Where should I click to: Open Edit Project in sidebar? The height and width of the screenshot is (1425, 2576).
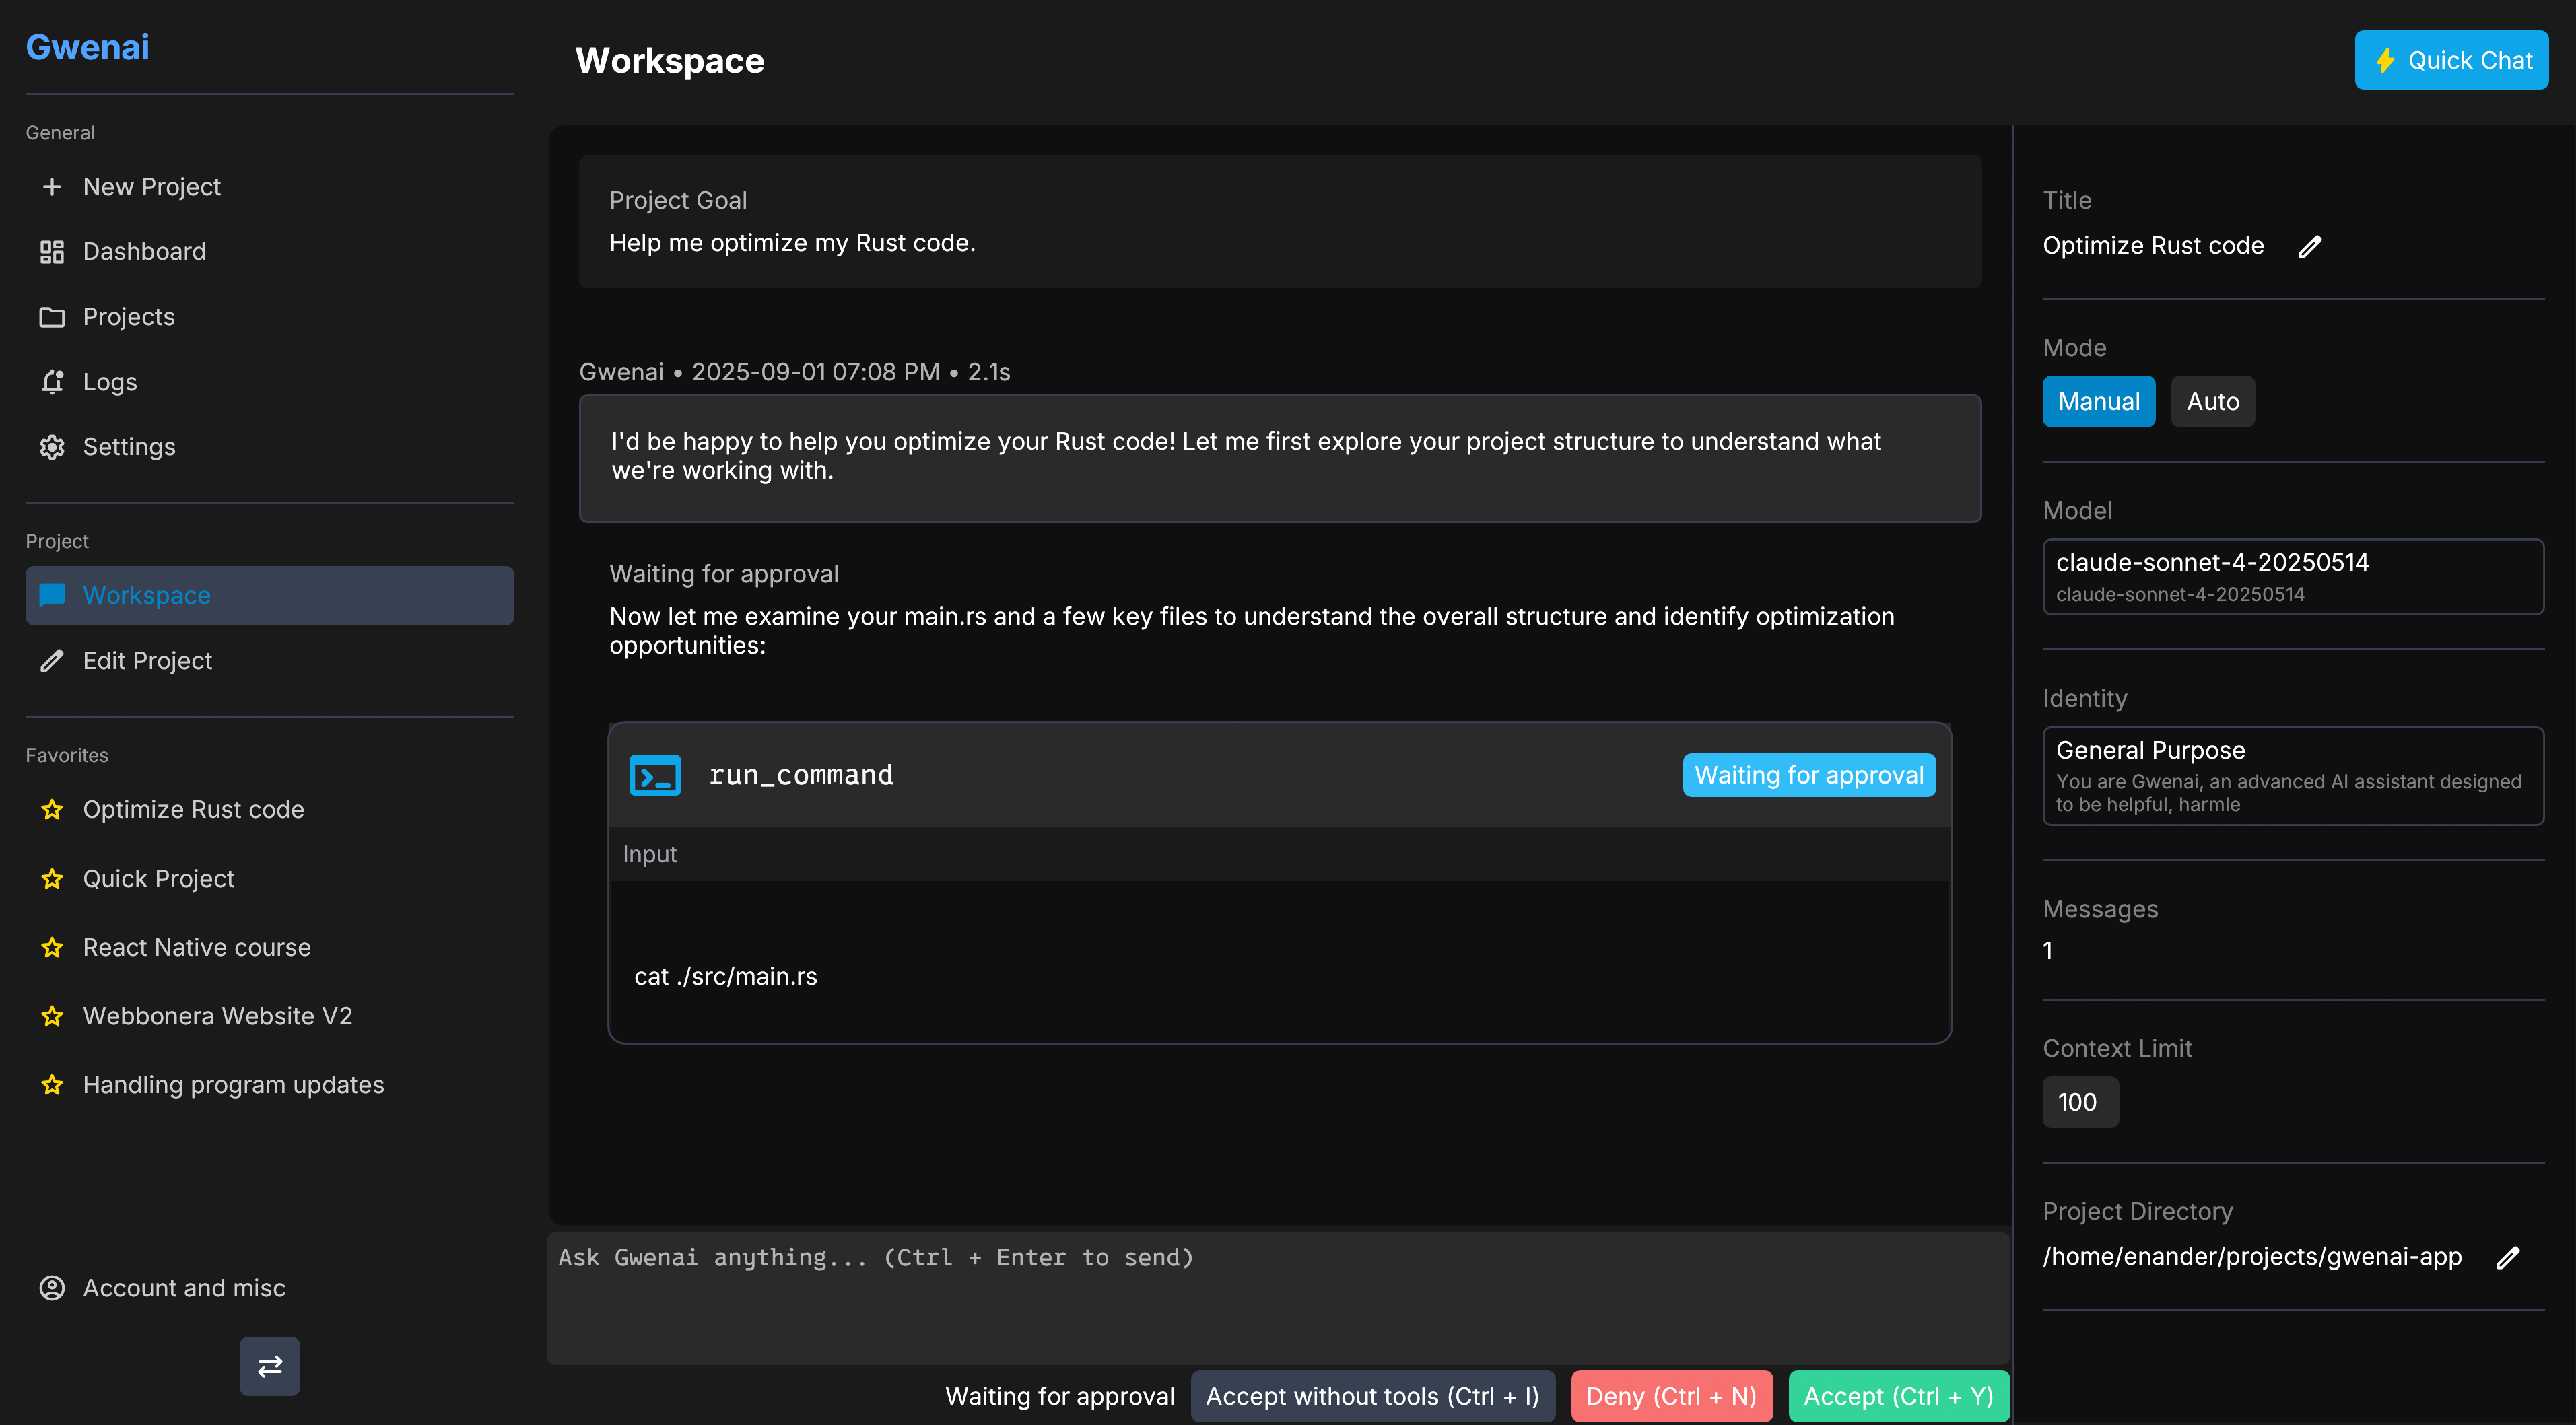147,661
